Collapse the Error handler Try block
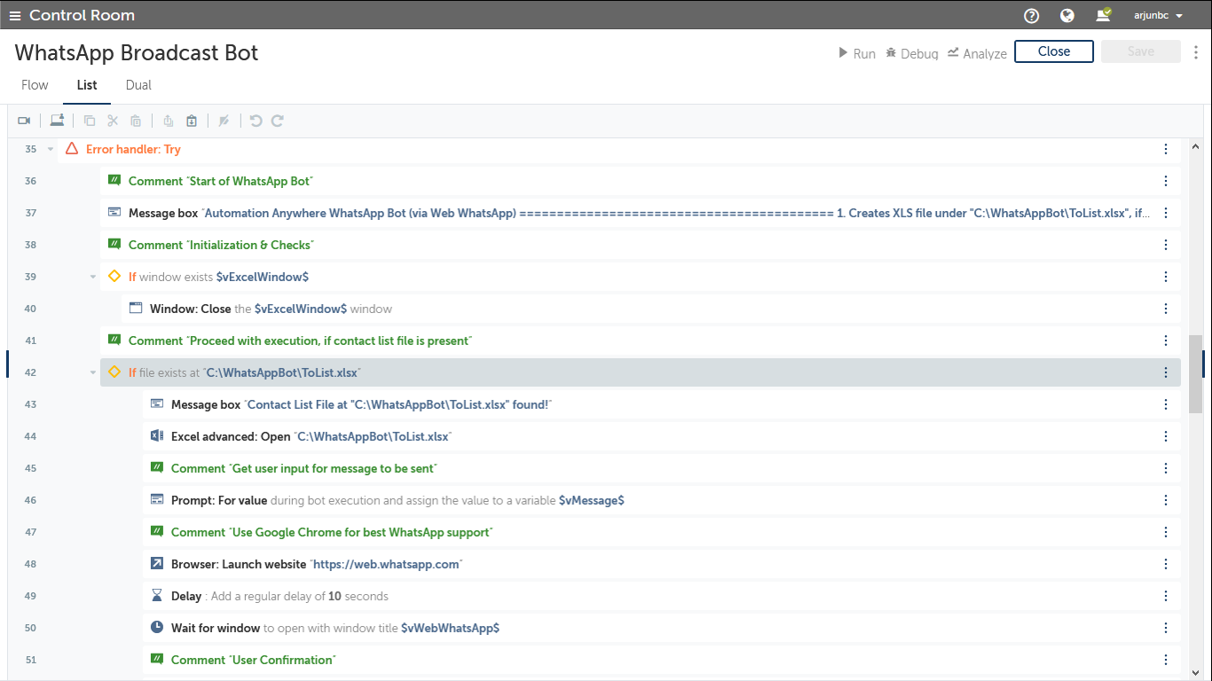The height and width of the screenshot is (681, 1212). coord(51,149)
